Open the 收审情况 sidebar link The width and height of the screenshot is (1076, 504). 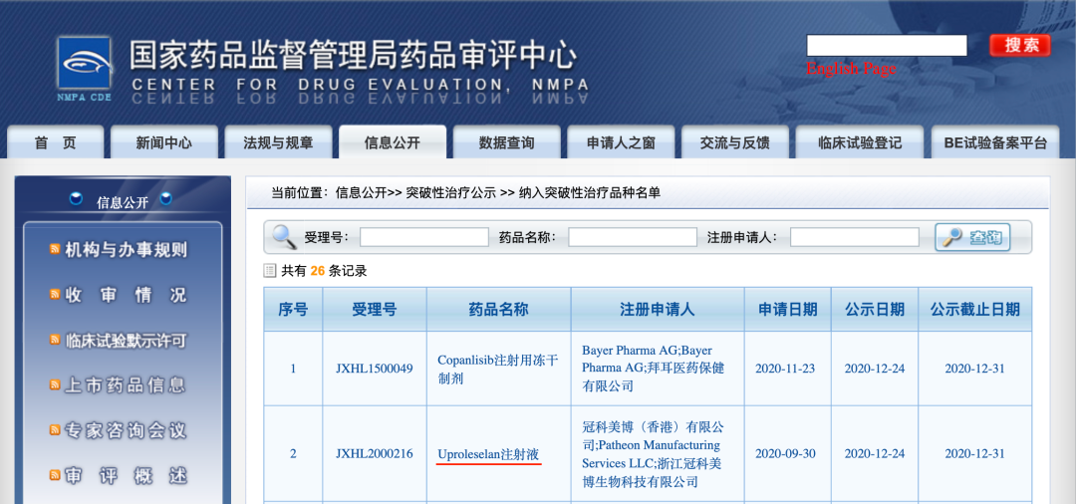pos(126,295)
